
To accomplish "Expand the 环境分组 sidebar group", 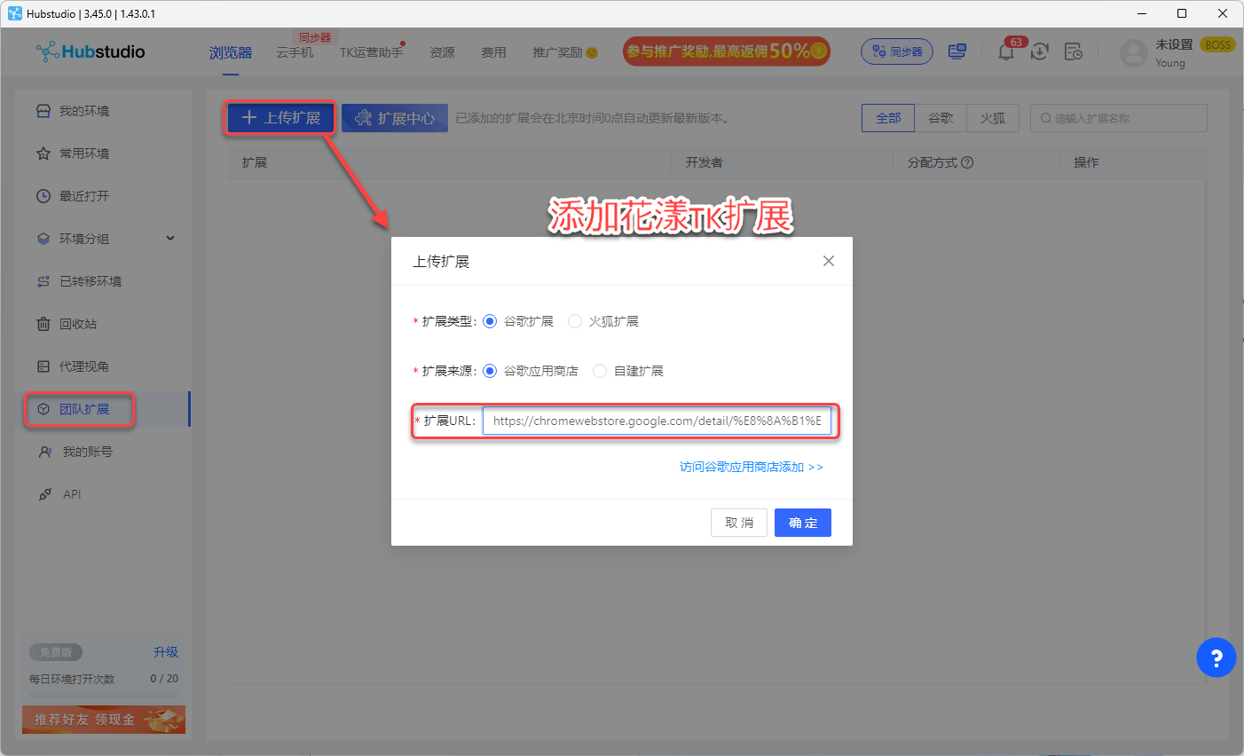I will tap(170, 238).
